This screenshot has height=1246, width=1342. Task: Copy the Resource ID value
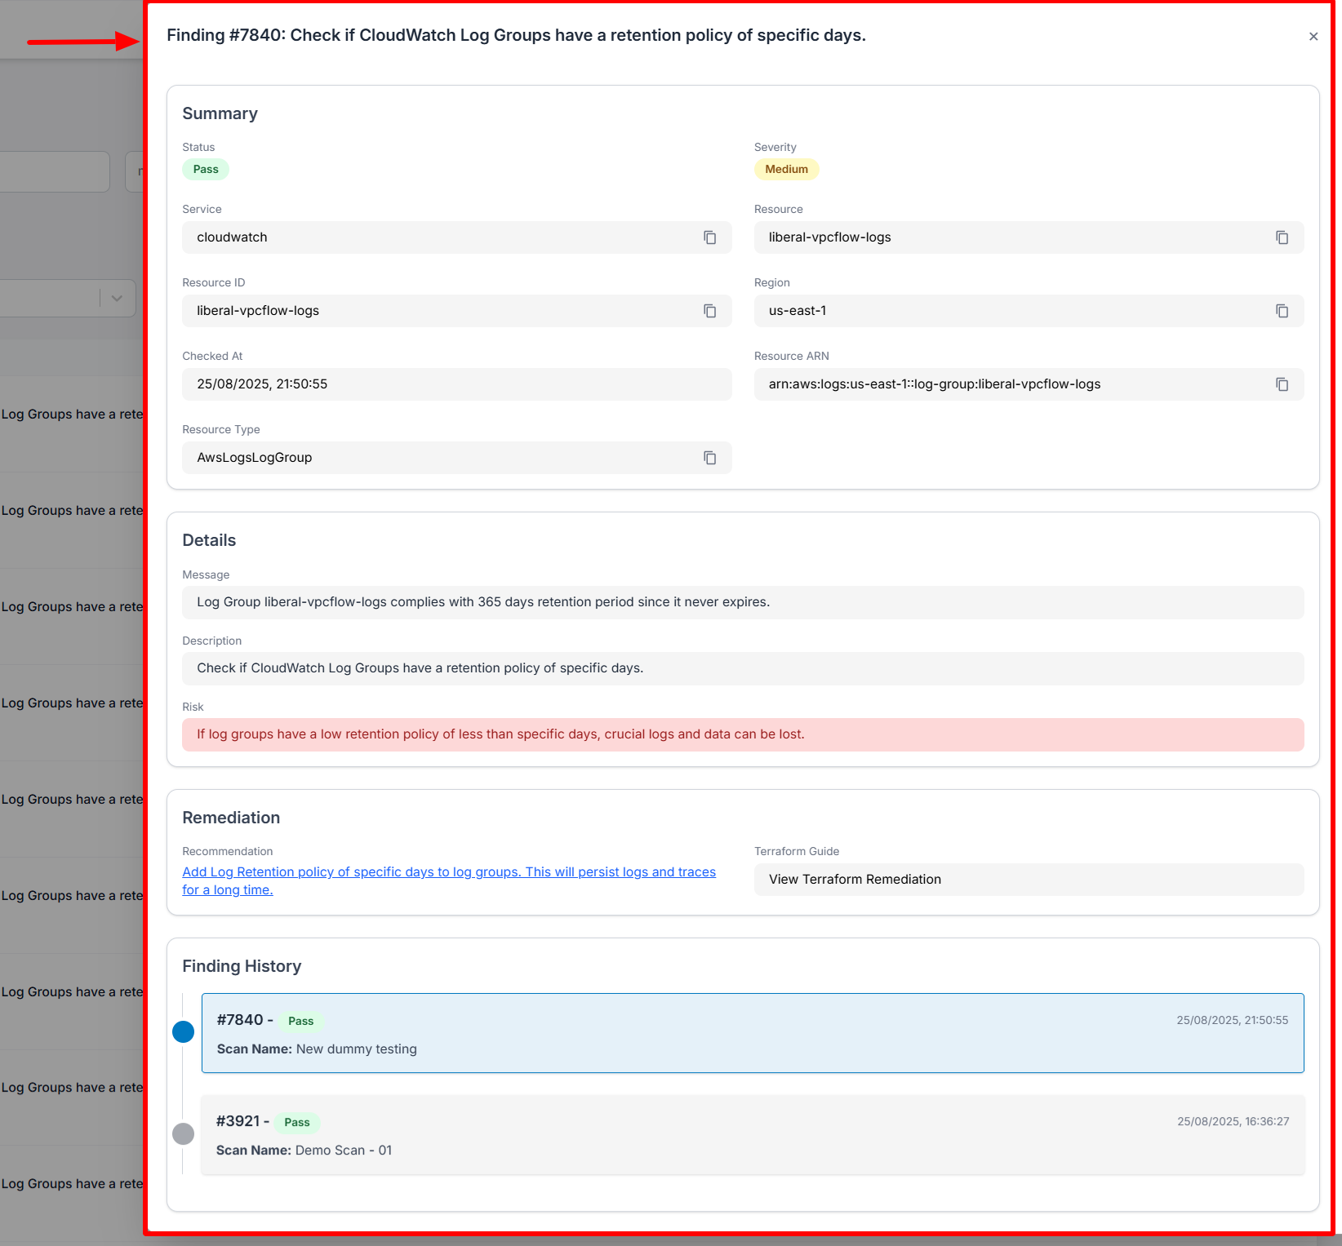tap(709, 311)
